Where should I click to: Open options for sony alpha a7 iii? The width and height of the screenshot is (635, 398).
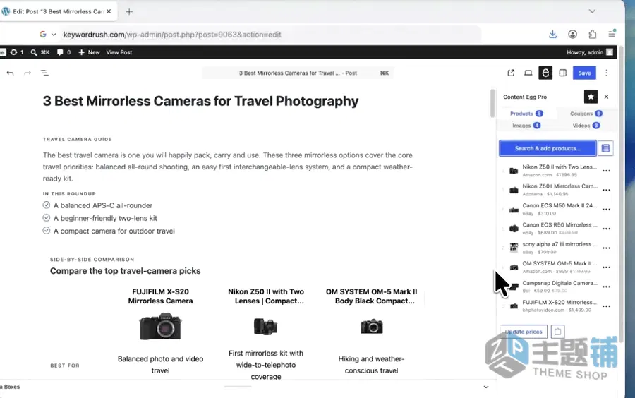click(x=606, y=248)
